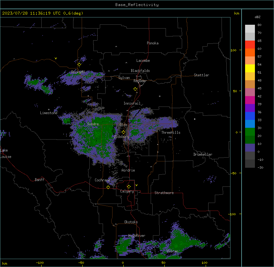Click the yellow V marker northwest of RockyMH
Viewport: 274px width, 267px height.
click(x=56, y=58)
